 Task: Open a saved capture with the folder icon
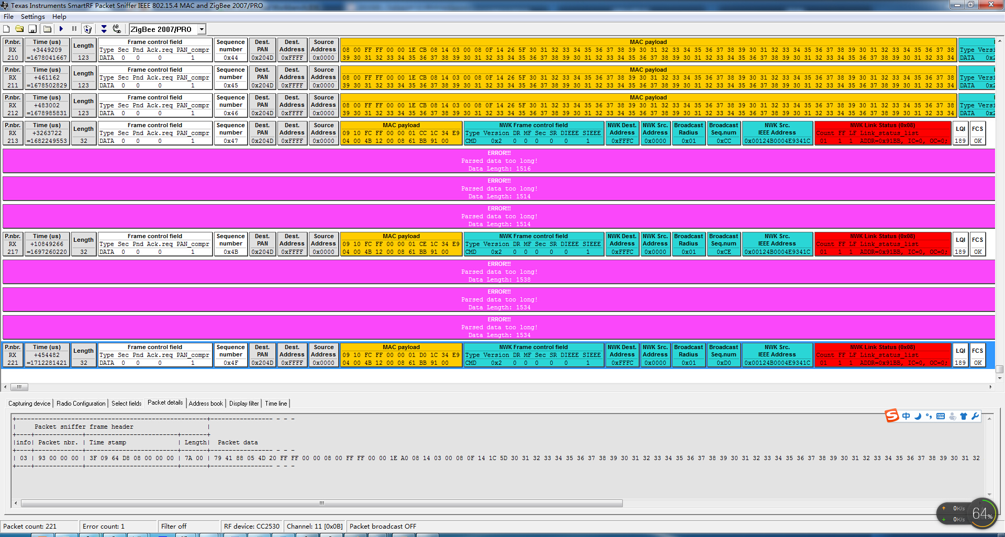click(19, 29)
